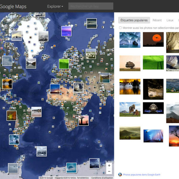The height and width of the screenshot is (179, 179).
Task: Click the desert sunset photo marker over West Africa
Action: [x=55, y=89]
